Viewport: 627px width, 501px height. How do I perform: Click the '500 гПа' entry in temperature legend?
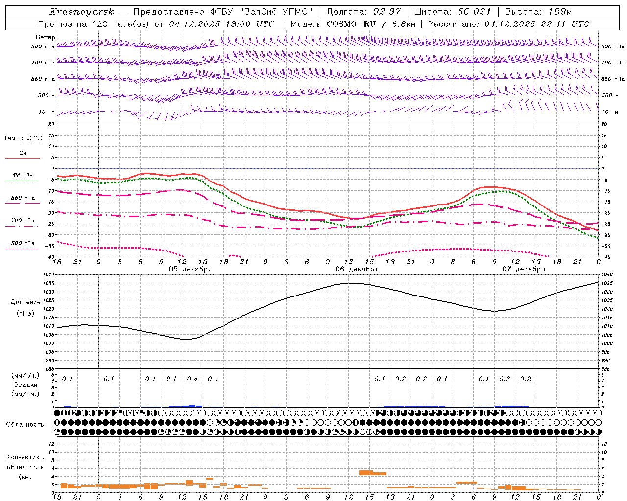click(23, 243)
